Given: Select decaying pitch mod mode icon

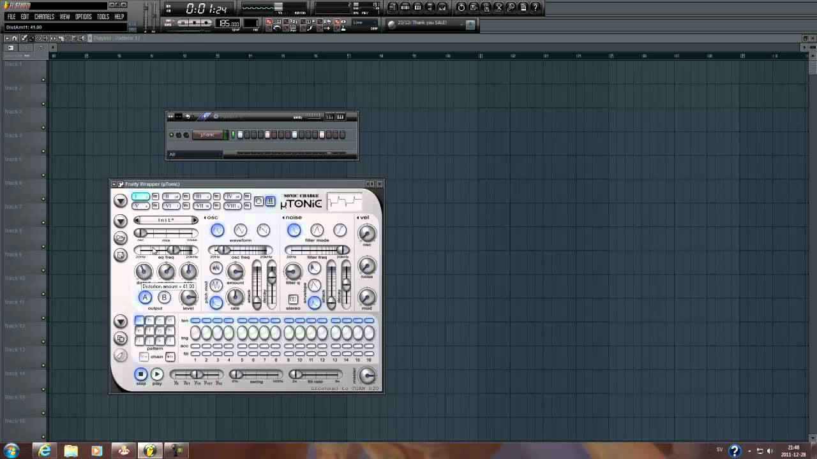Looking at the screenshot, I should [x=216, y=302].
